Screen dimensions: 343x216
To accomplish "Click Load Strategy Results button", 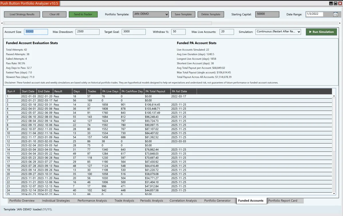I will point(22,15).
